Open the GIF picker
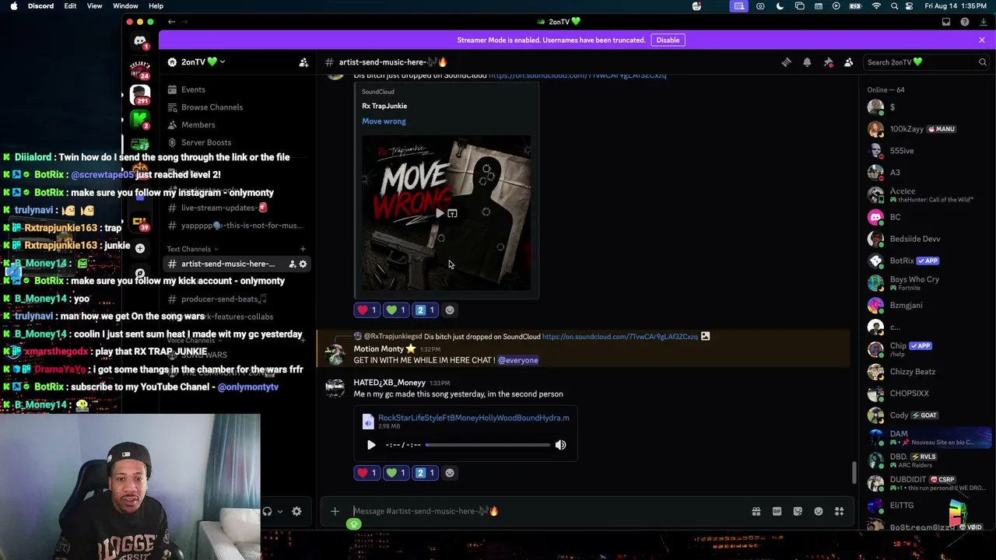 [777, 511]
